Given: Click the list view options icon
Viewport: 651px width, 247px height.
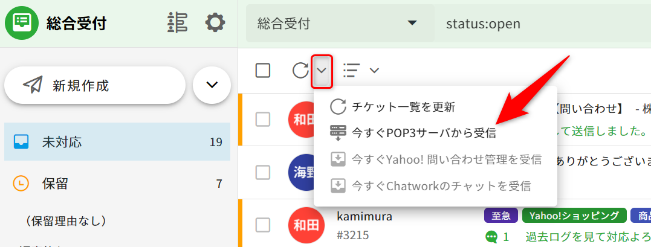Looking at the screenshot, I should (351, 71).
